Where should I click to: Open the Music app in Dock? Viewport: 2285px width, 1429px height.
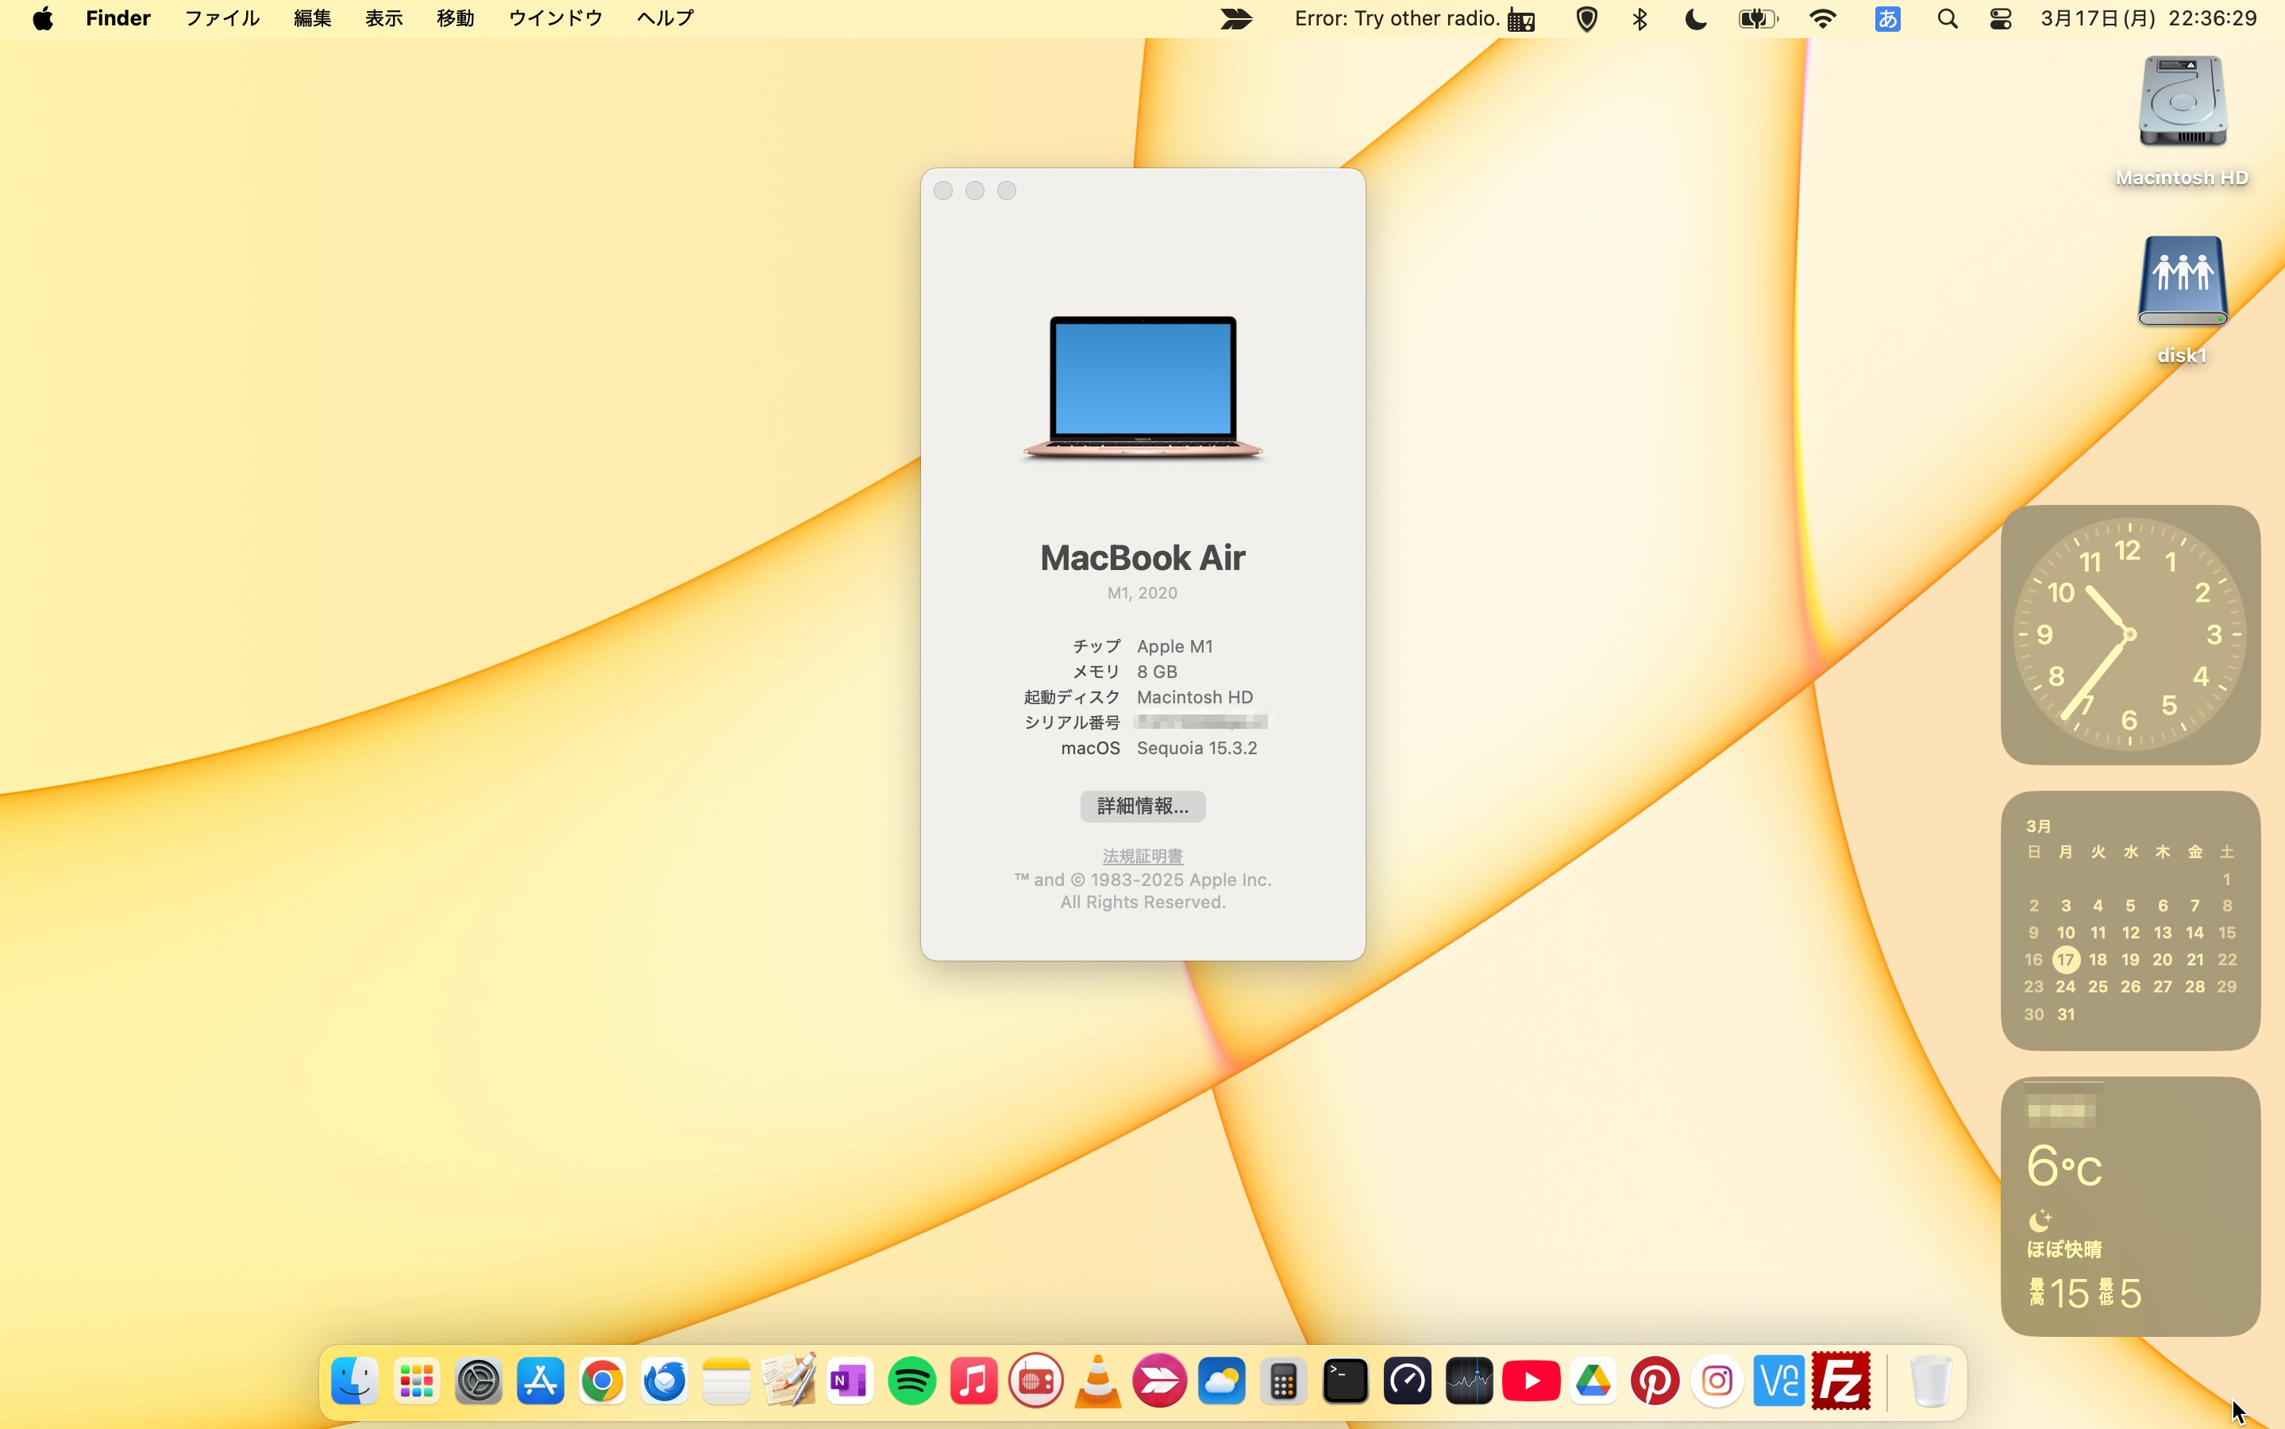(973, 1381)
